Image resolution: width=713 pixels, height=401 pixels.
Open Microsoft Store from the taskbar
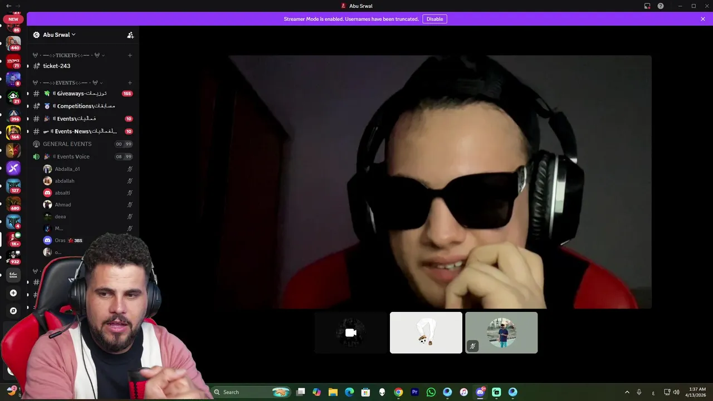coord(365,392)
